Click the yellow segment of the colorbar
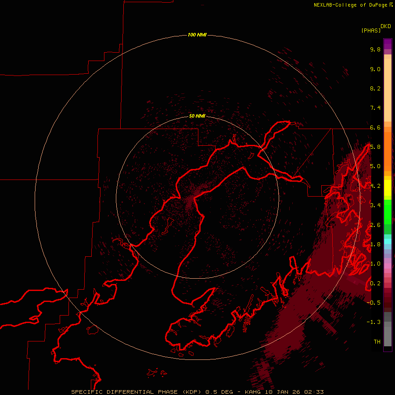395x395 pixels. click(388, 188)
